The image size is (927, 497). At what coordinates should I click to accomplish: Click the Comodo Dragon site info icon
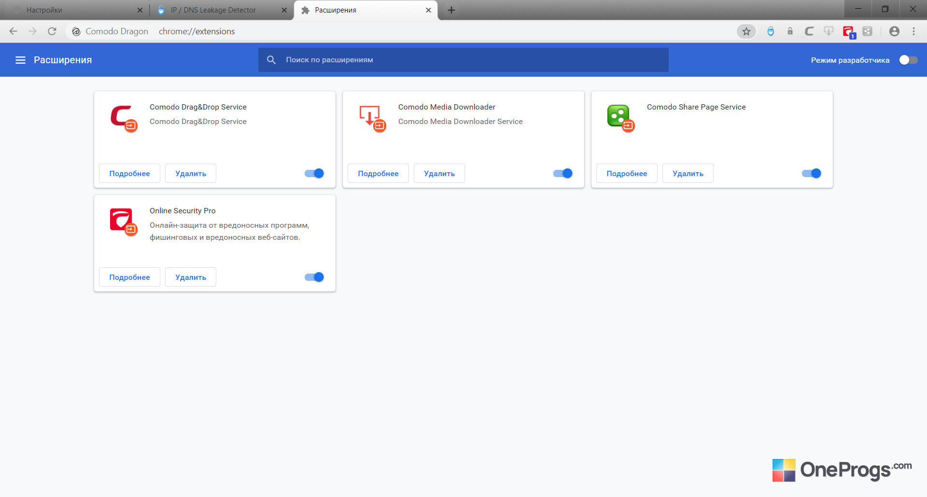coord(76,31)
